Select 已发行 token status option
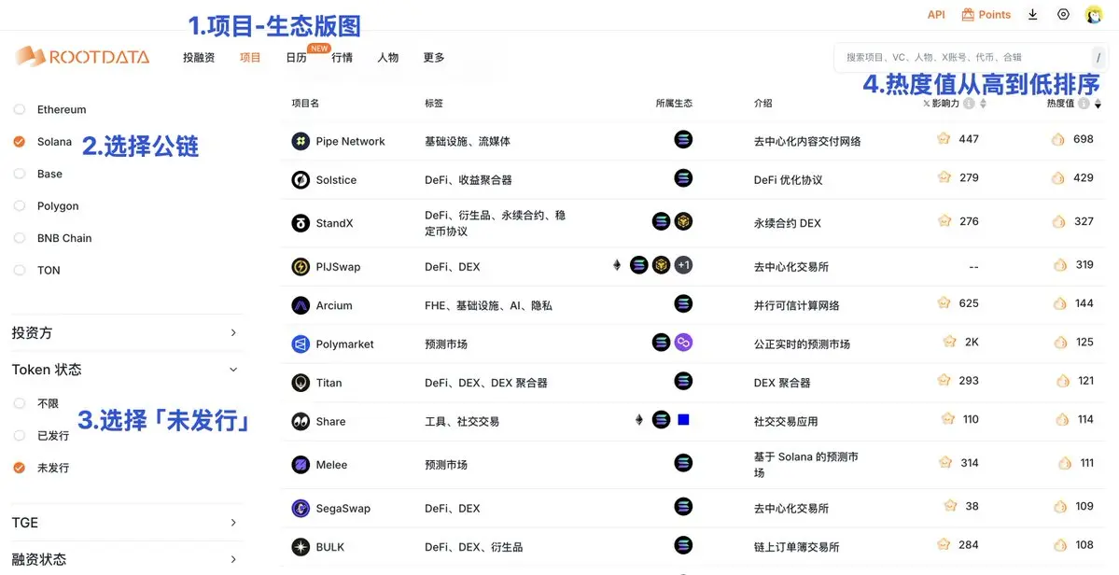Image resolution: width=1119 pixels, height=575 pixels. [20, 435]
